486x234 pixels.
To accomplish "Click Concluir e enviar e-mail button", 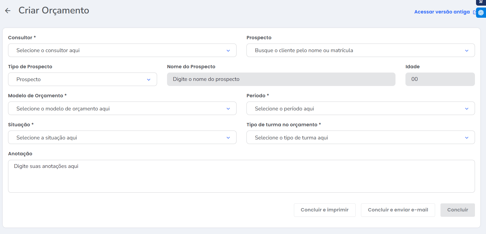I will [398, 210].
